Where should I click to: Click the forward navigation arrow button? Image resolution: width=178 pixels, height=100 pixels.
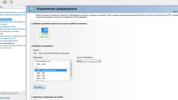point(5,2)
